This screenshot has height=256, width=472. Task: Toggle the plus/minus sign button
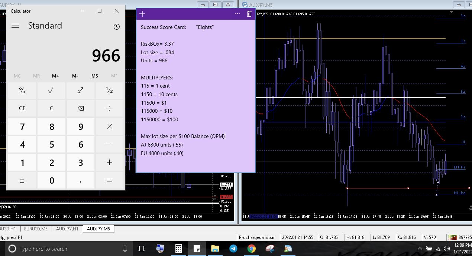[x=22, y=180]
